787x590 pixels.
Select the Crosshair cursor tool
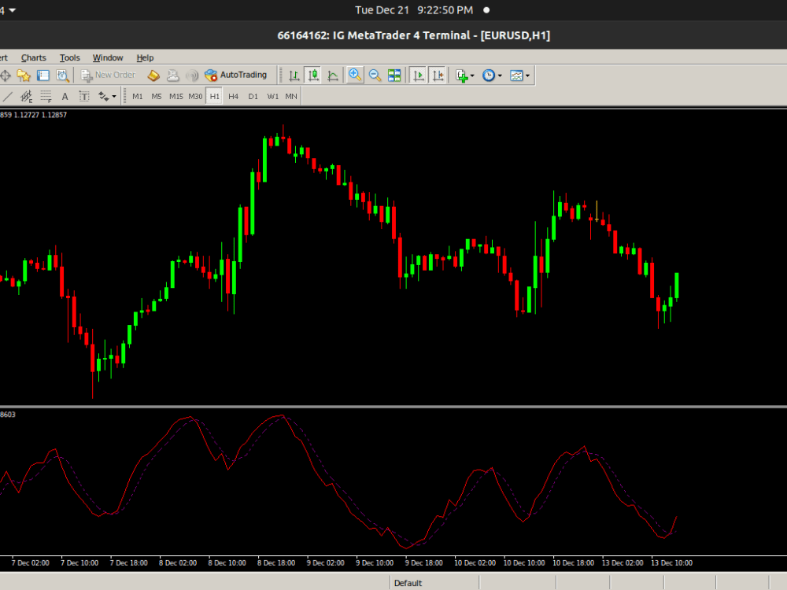coord(6,76)
